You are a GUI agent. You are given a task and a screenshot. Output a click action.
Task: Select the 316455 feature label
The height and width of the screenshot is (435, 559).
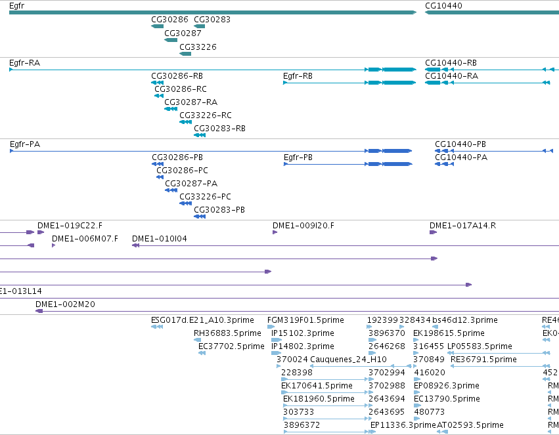[428, 346]
